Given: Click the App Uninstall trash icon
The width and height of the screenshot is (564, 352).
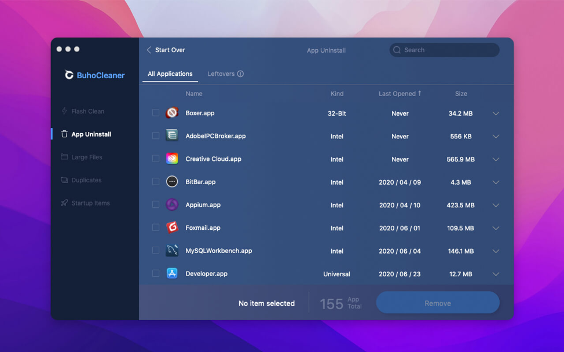Looking at the screenshot, I should 64,134.
